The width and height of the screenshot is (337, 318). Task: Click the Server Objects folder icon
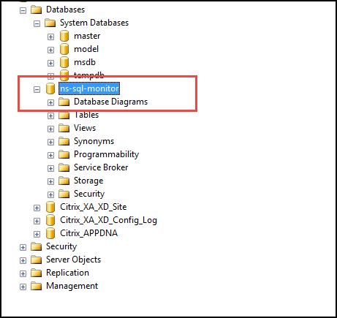pyautogui.click(x=37, y=260)
